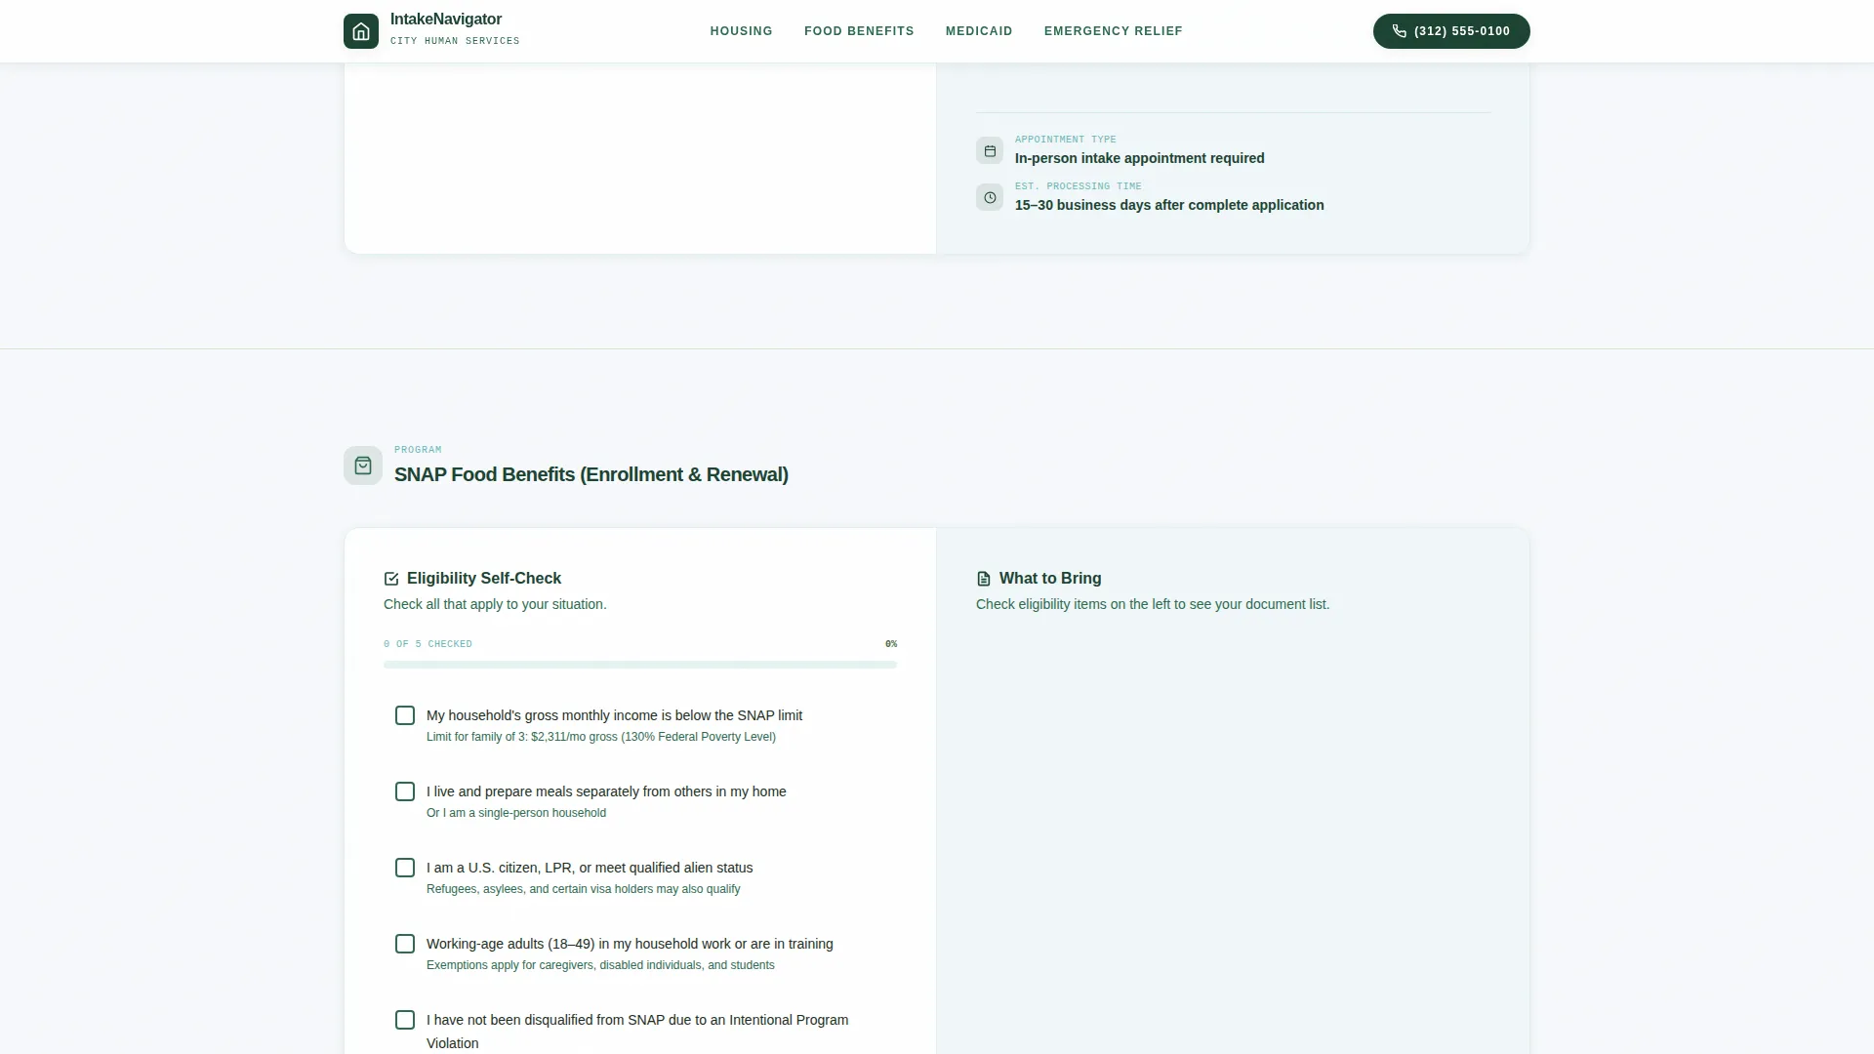Viewport: 1874px width, 1054px height.
Task: Click the IntakeNavigator brand title
Action: (x=446, y=20)
